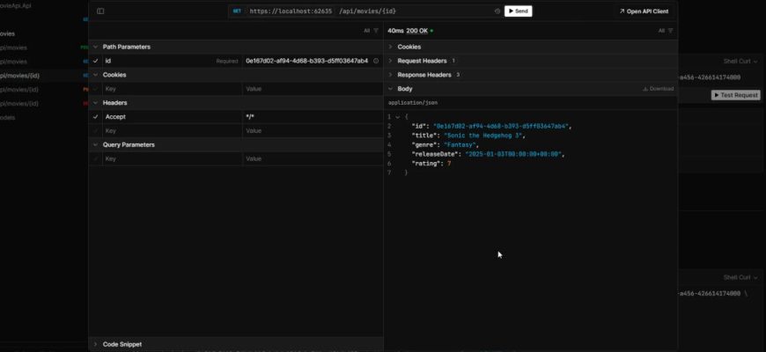Viewport: 766px width, 352px height.
Task: Open the response section All filter
Action: (x=666, y=31)
